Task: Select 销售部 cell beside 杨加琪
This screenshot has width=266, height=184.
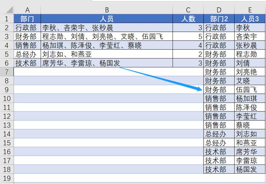Action: 219,98
